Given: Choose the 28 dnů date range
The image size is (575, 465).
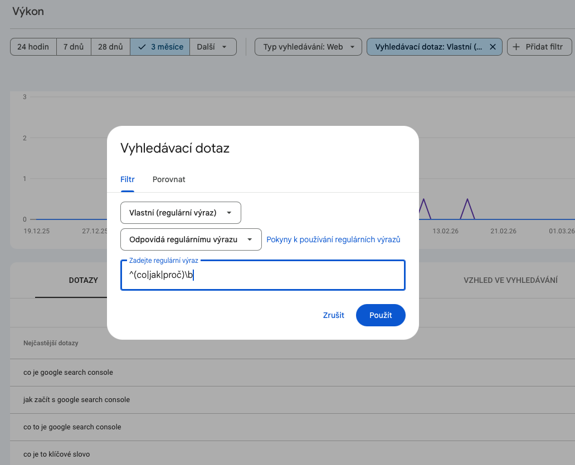Looking at the screenshot, I should pos(110,47).
